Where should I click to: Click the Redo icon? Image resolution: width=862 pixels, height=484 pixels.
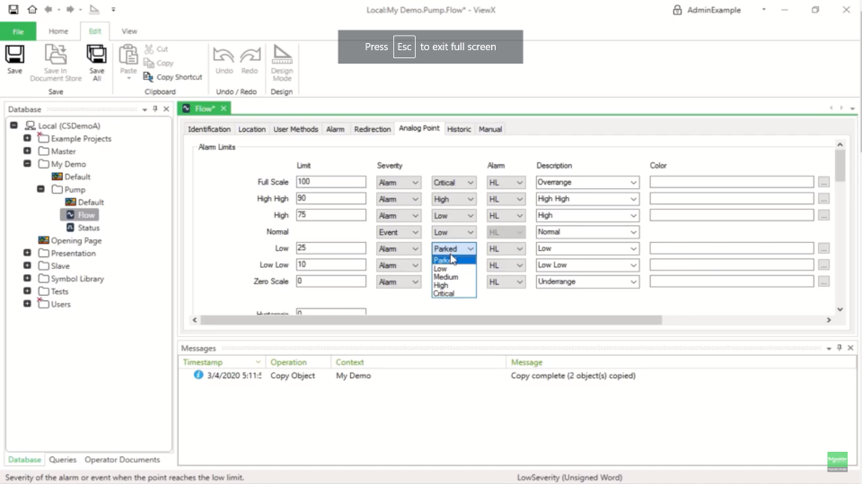pos(250,56)
